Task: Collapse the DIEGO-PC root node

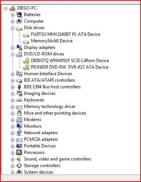Action: click(x=5, y=9)
